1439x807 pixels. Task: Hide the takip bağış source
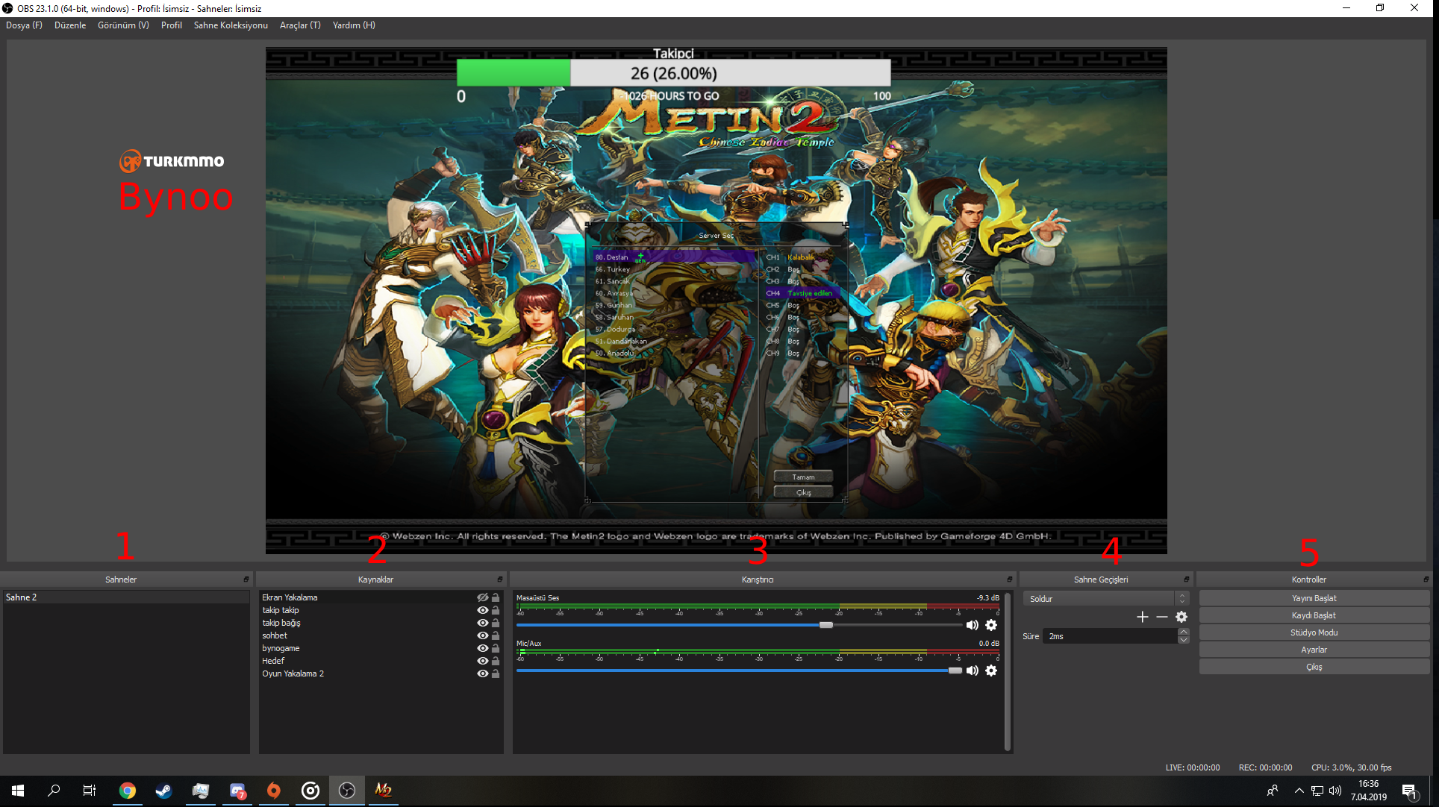tap(482, 623)
